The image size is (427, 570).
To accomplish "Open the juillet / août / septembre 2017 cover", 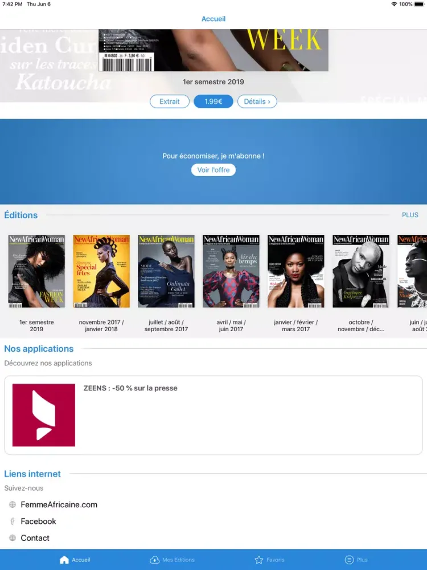I will click(166, 271).
